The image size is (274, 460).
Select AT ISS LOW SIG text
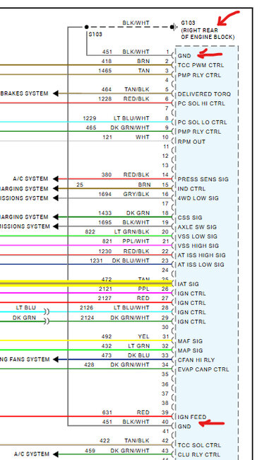click(x=201, y=265)
